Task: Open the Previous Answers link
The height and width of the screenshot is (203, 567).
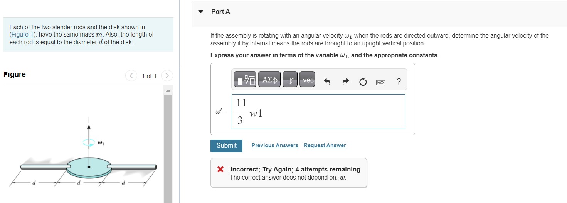Action: (x=275, y=145)
